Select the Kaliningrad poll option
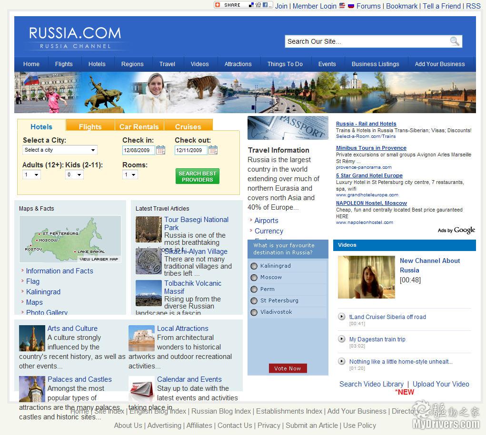Image resolution: width=486 pixels, height=435 pixels. coord(254,266)
